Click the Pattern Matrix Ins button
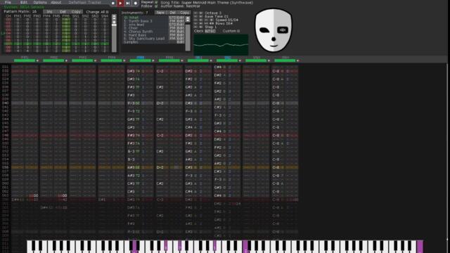 (x=49, y=12)
